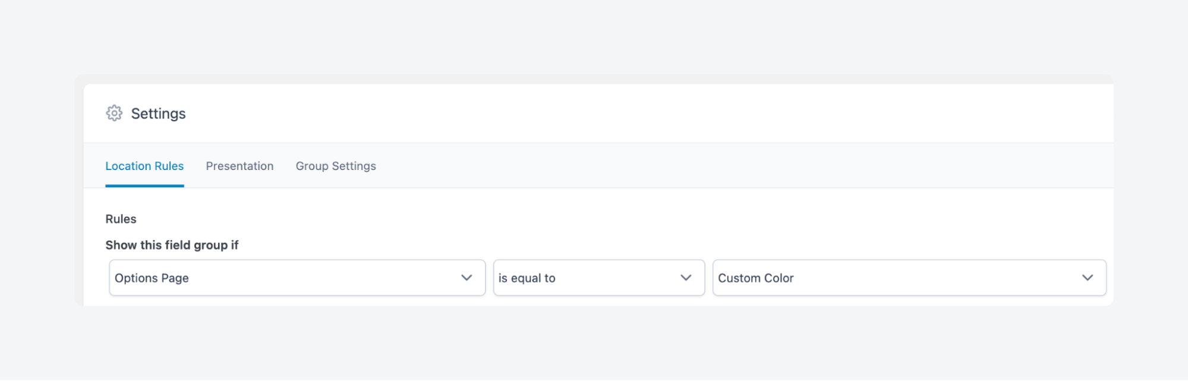Screen dimensions: 1188x381
Task: Switch to the Presentation tab
Action: [x=240, y=166]
